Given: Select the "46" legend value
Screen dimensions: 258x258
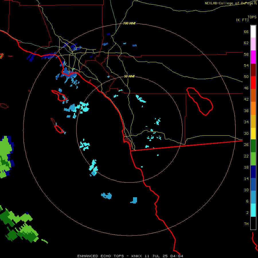Looking at the screenshot, I should [x=246, y=88].
